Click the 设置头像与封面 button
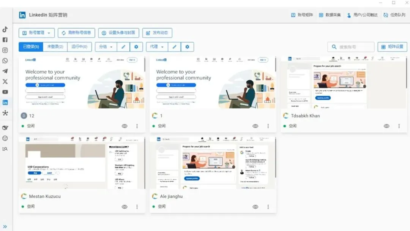Image resolution: width=410 pixels, height=231 pixels. tap(118, 33)
